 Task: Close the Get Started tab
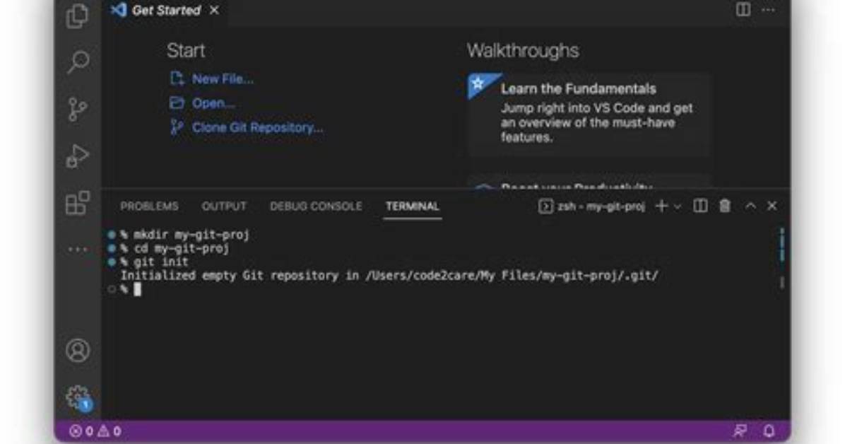[215, 10]
